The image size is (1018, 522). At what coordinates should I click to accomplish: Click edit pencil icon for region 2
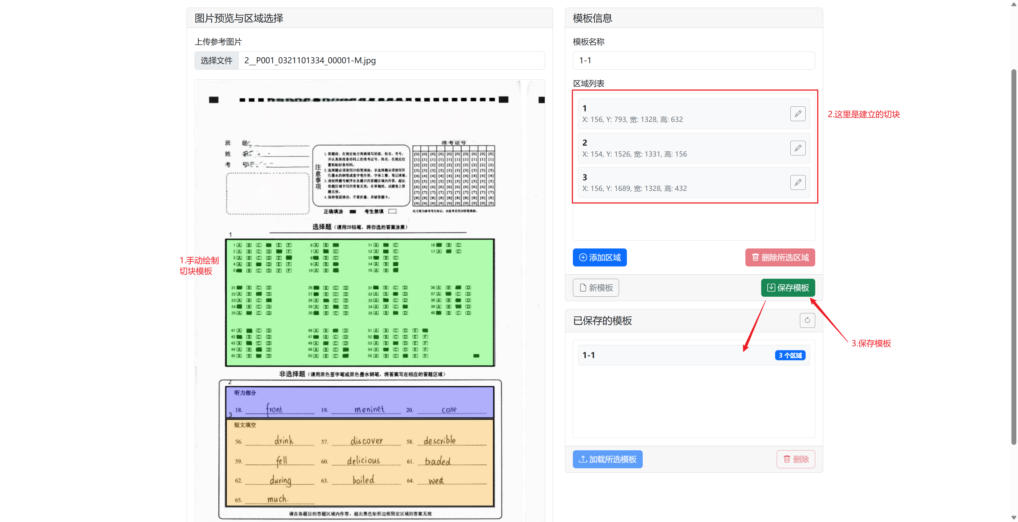pos(797,148)
